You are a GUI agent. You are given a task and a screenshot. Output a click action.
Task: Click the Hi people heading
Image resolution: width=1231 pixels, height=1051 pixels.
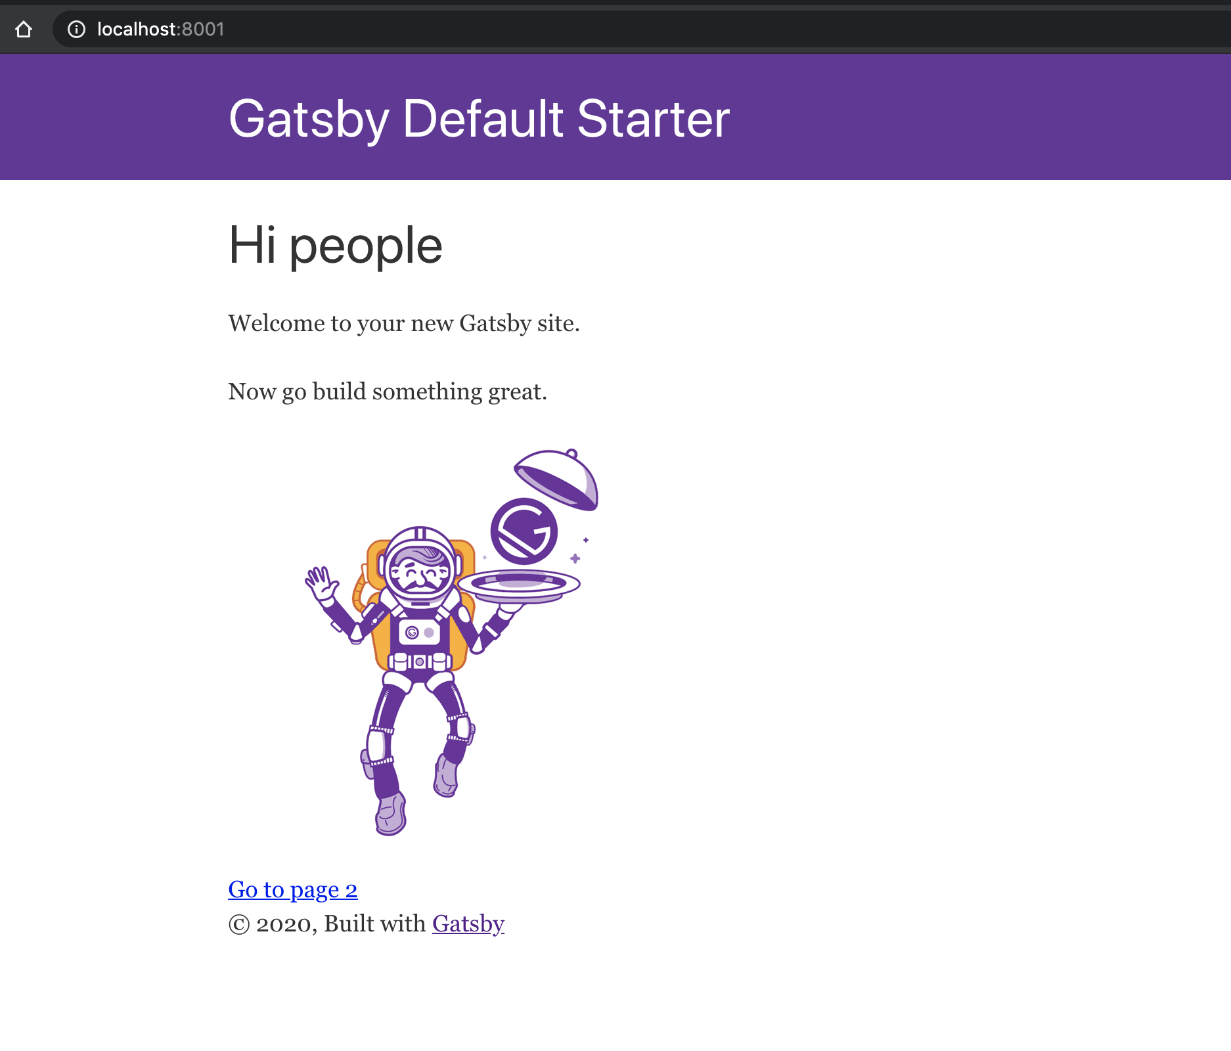(x=335, y=245)
